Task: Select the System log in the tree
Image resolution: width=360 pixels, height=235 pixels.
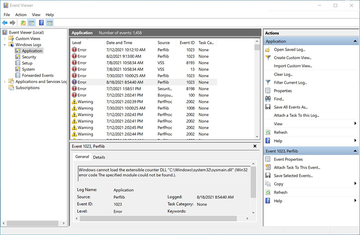Action: click(x=28, y=69)
